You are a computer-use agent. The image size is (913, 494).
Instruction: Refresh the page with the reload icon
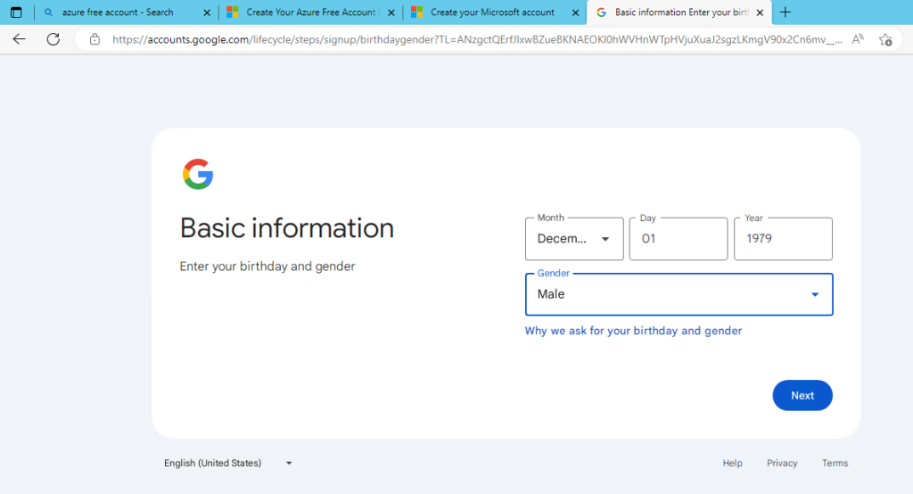[53, 39]
